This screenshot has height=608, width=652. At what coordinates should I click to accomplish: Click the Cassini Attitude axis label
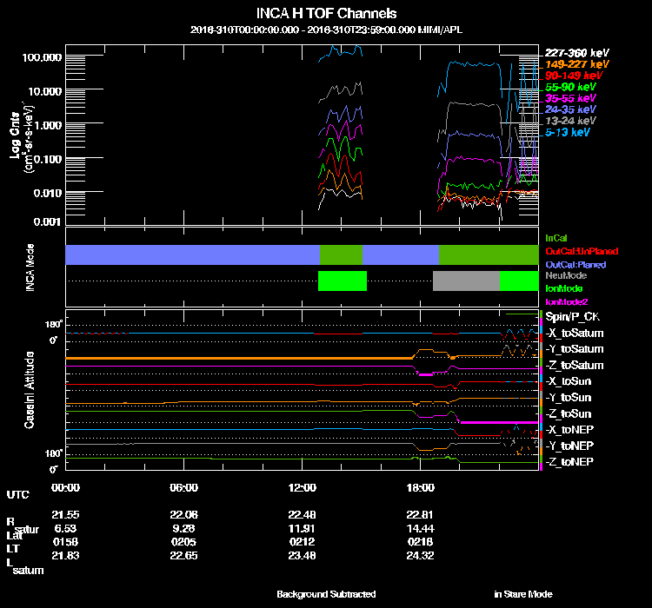tap(30, 390)
